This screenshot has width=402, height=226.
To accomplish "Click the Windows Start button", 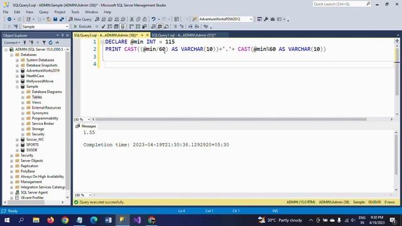I will [7, 220].
